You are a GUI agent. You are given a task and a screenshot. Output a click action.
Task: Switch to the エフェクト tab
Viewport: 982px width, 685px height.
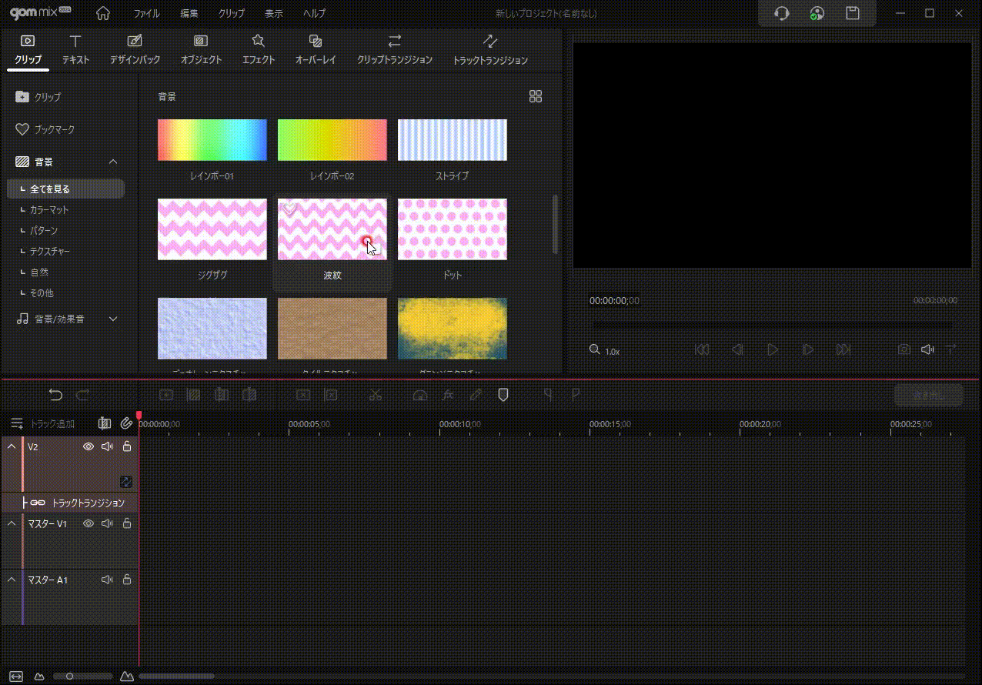tap(258, 49)
